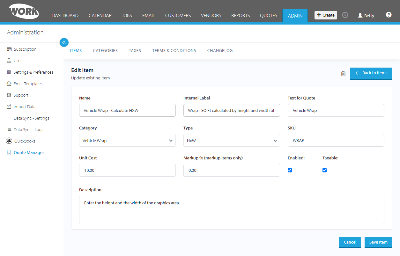
Task: Click the Quote Manager sliders icon
Action: (x=9, y=152)
